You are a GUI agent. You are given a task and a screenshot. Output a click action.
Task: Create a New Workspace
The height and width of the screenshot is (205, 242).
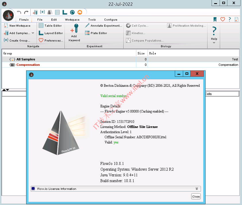click(x=17, y=26)
